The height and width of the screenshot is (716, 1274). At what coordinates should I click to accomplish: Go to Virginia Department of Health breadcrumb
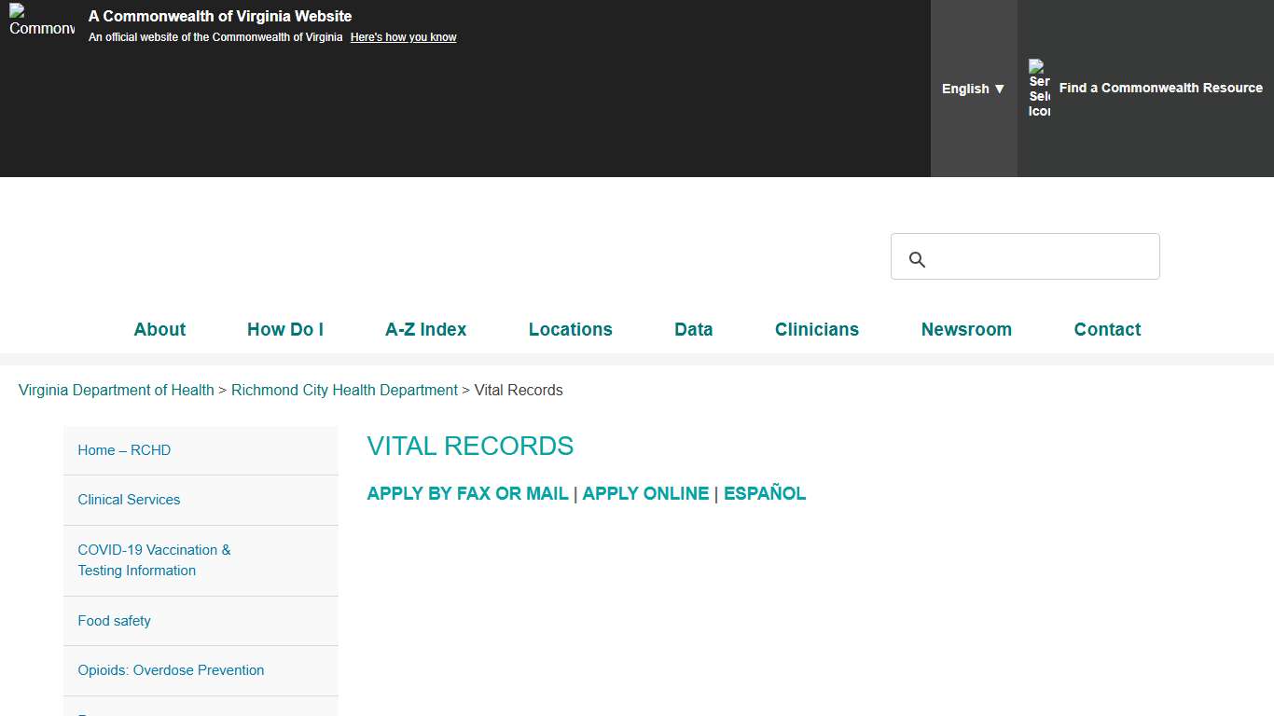pos(116,390)
